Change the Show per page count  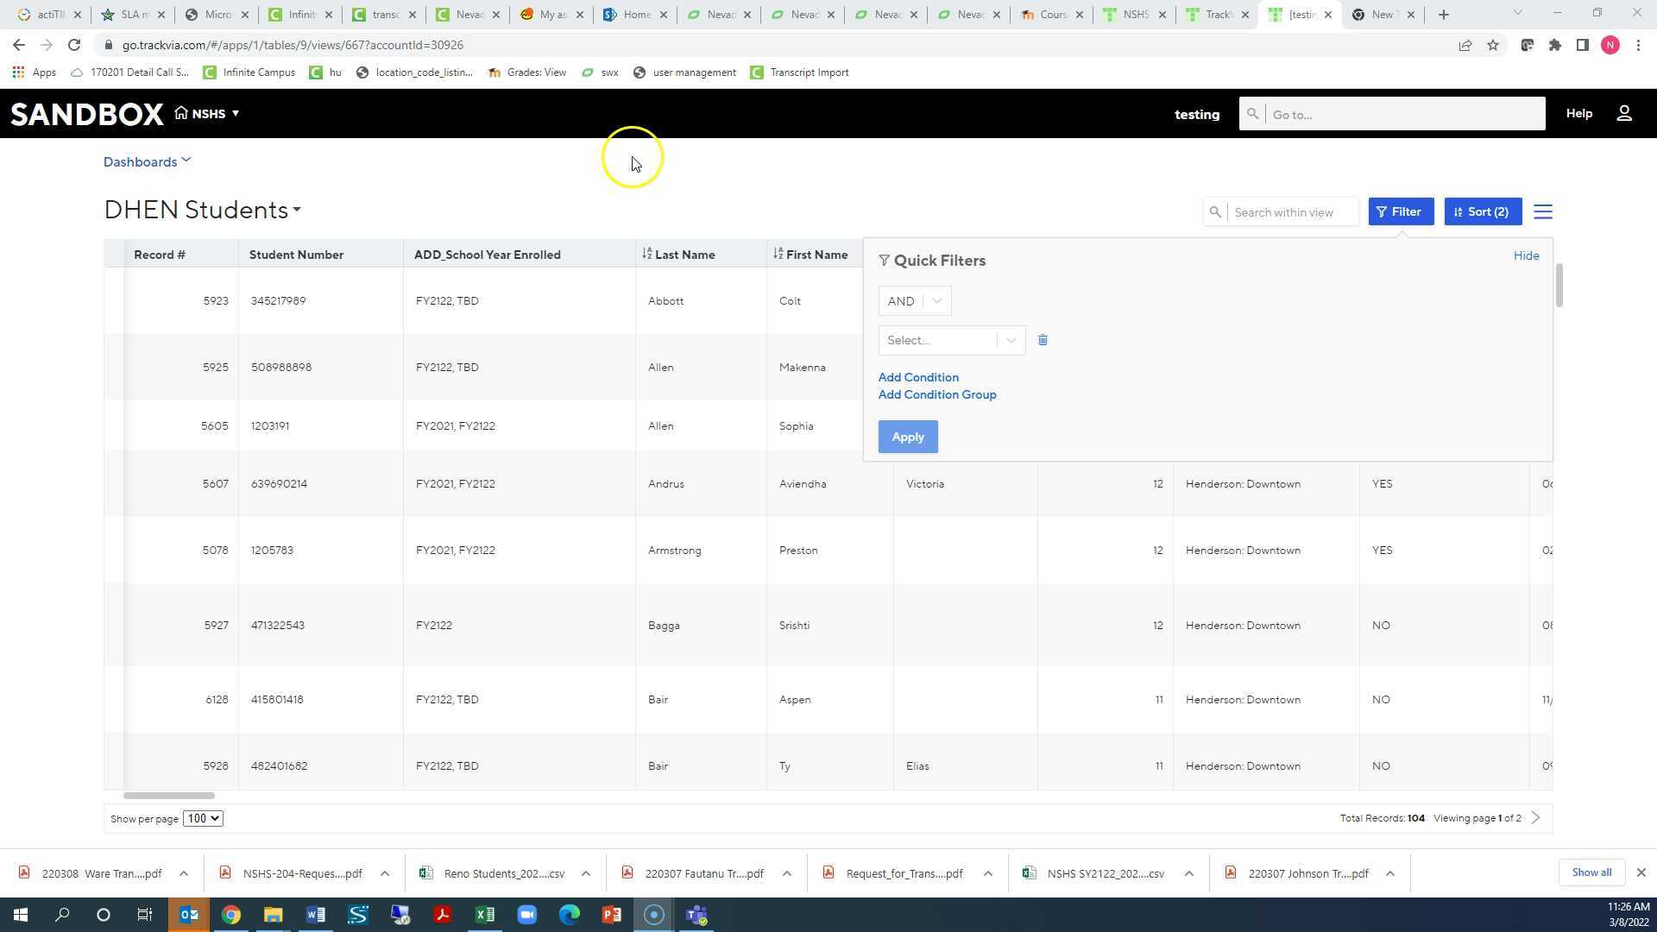click(x=203, y=818)
